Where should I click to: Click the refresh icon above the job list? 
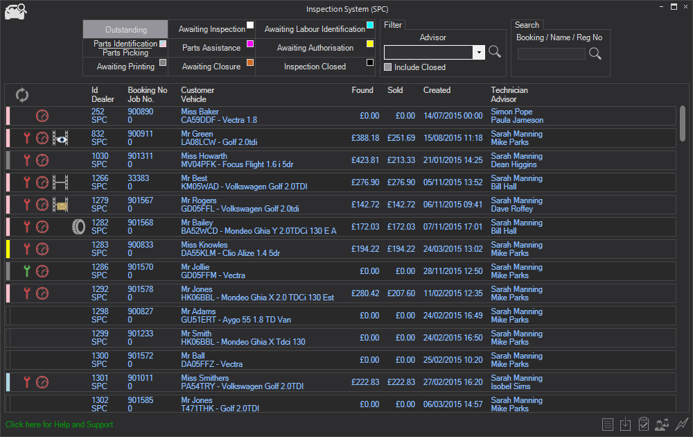point(23,95)
